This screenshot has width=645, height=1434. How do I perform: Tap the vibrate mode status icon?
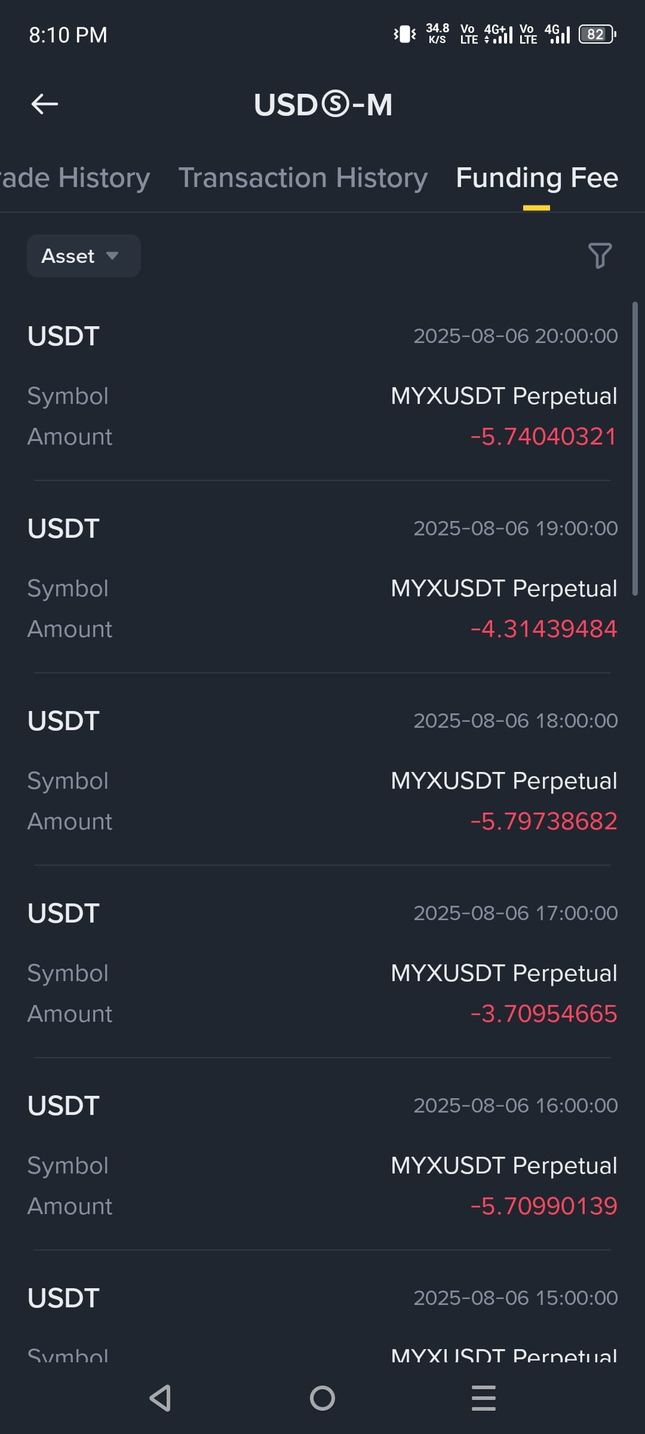click(x=404, y=34)
